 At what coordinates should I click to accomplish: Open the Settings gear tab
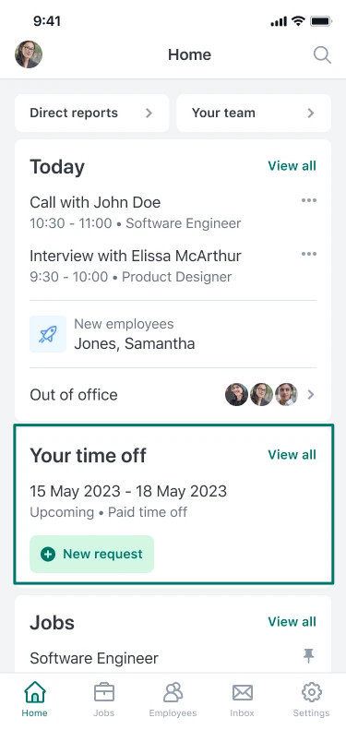[311, 700]
